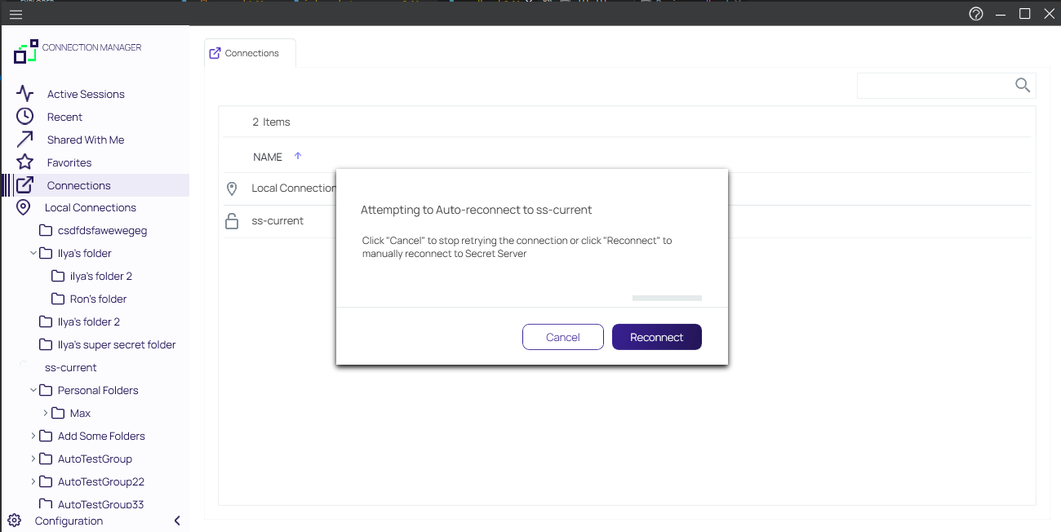This screenshot has width=1061, height=532.
Task: Reconnect manually to Secret Server
Action: 656,336
